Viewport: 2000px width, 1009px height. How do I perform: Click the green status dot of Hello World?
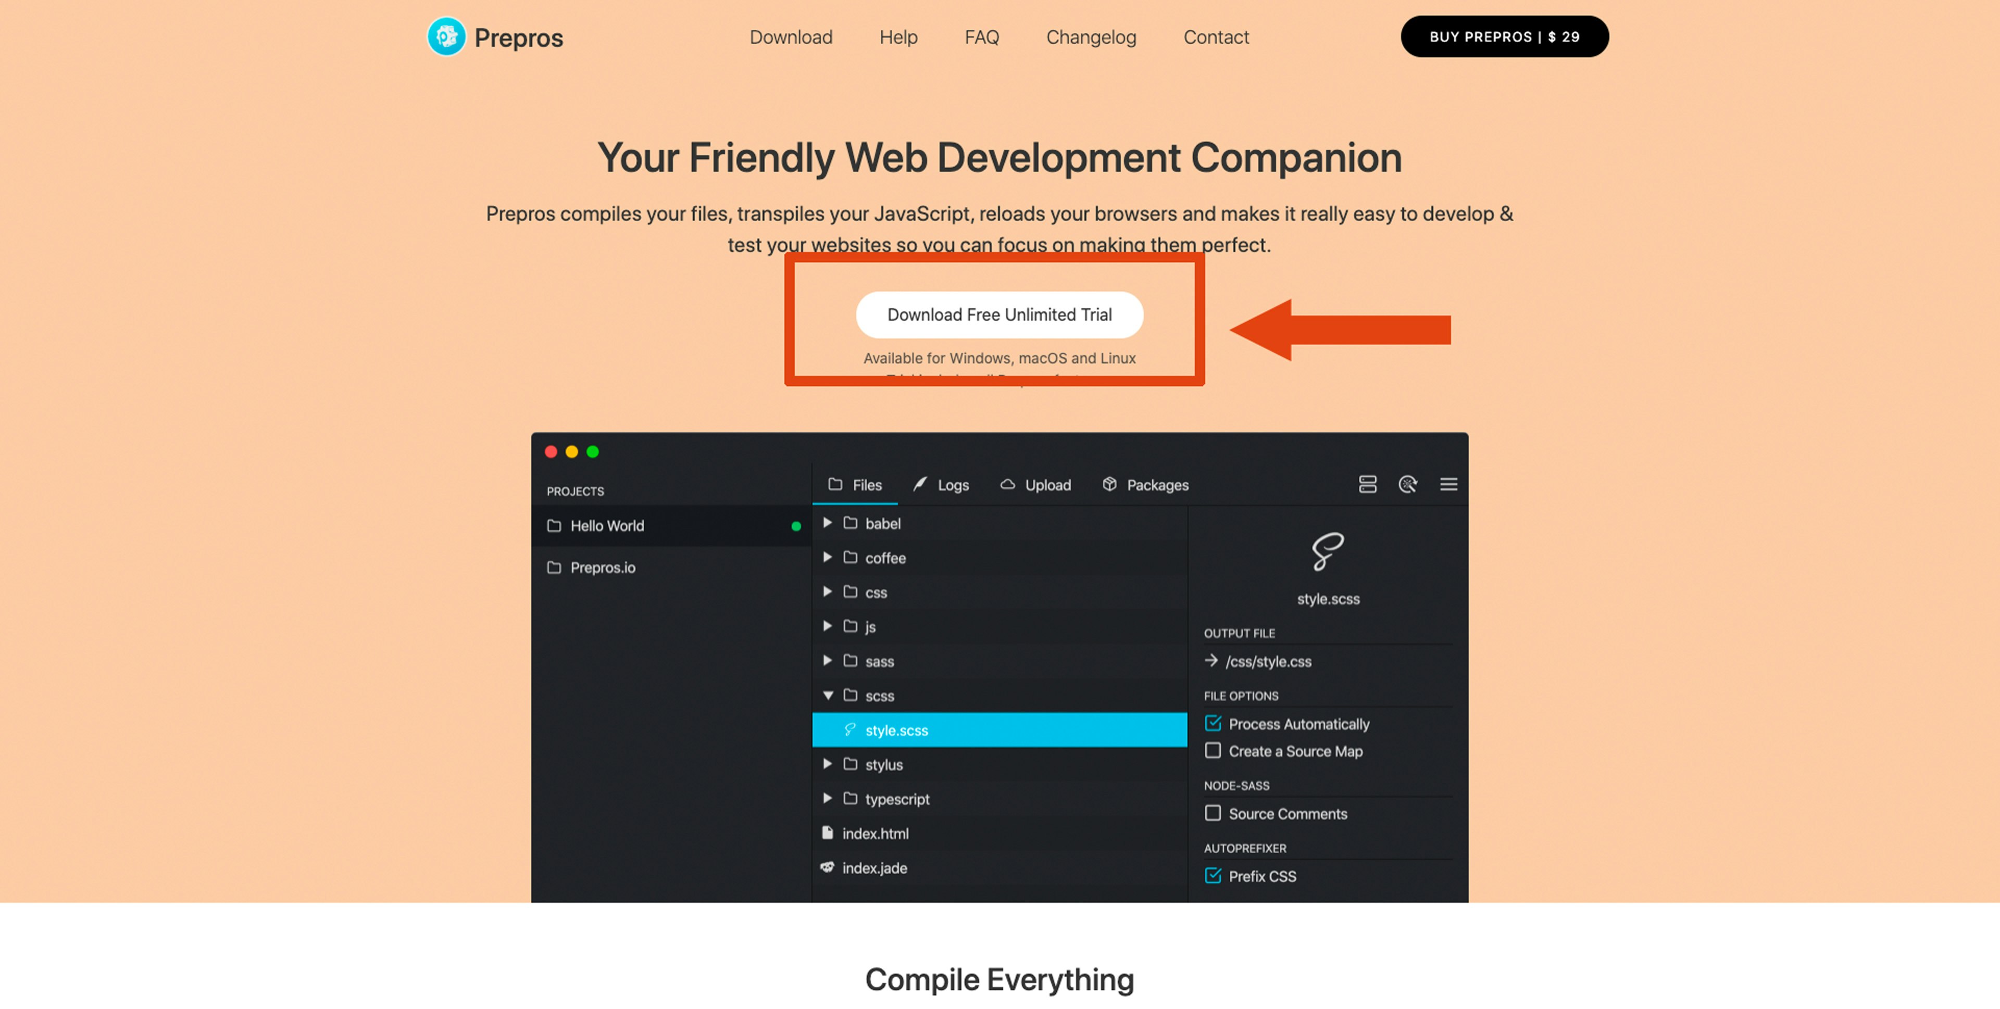796,526
